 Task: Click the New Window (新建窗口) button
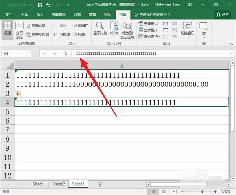tap(149, 24)
